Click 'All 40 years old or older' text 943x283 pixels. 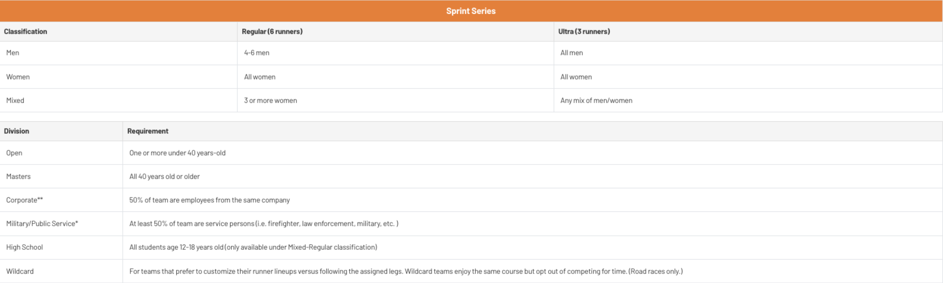(x=164, y=176)
